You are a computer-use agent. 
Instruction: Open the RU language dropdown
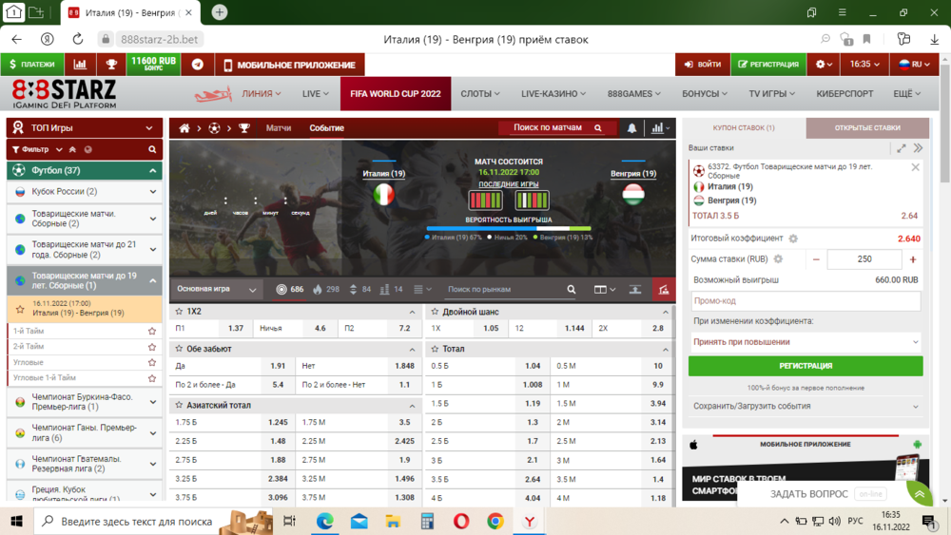[914, 65]
